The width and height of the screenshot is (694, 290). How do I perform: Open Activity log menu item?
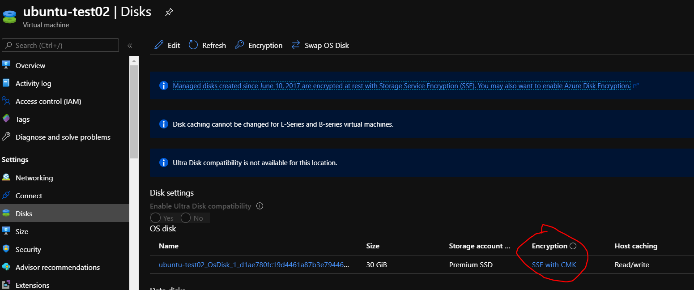tap(64, 83)
